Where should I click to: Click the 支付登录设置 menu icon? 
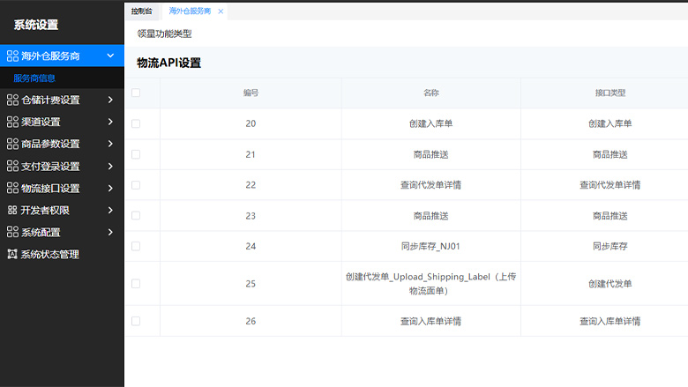pyautogui.click(x=12, y=166)
